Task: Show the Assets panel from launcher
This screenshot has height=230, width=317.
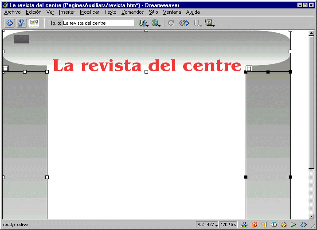Action: [254, 225]
